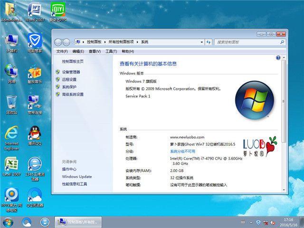Open the 腾讯QQ penguin shortcut
The height and width of the screenshot is (228, 304).
[35, 136]
